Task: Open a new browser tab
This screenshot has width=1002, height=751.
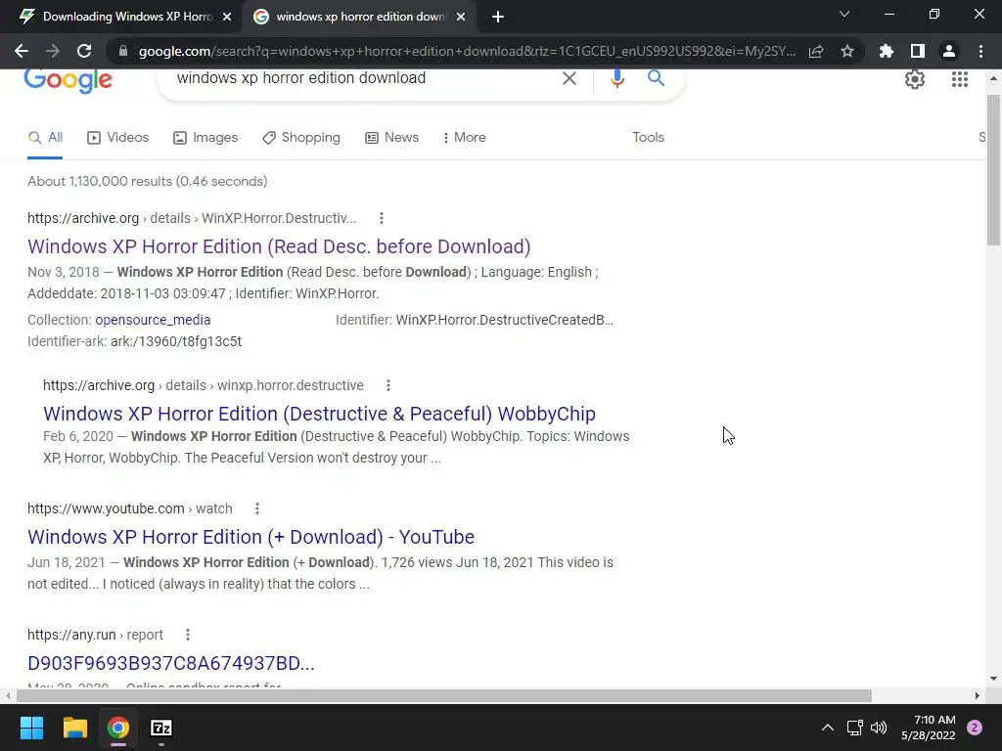Action: coord(498,17)
